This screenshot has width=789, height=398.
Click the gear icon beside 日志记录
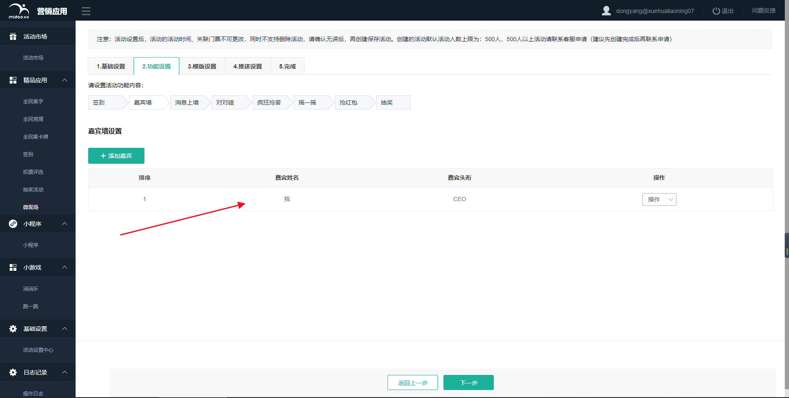pos(13,372)
